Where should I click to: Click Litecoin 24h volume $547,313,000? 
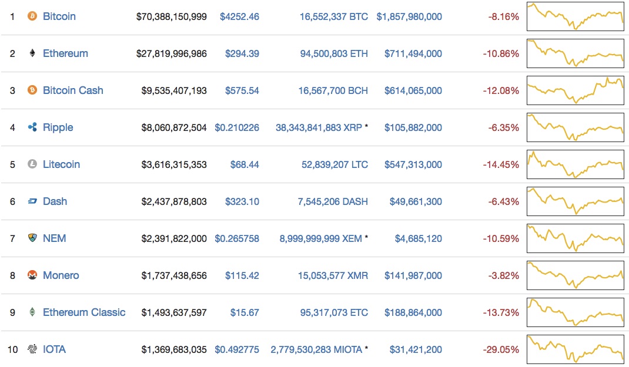click(413, 164)
